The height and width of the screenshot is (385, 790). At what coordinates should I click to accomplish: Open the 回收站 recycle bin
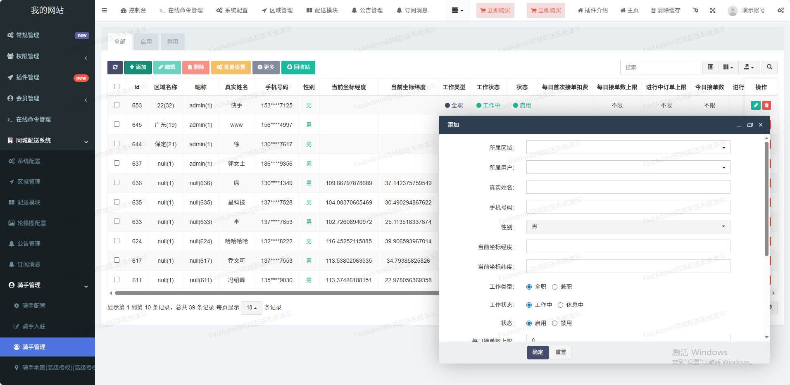pos(298,67)
